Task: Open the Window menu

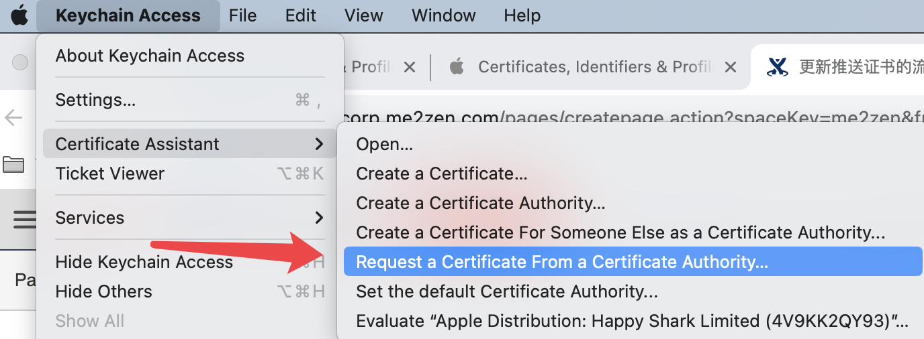Action: click(x=443, y=15)
